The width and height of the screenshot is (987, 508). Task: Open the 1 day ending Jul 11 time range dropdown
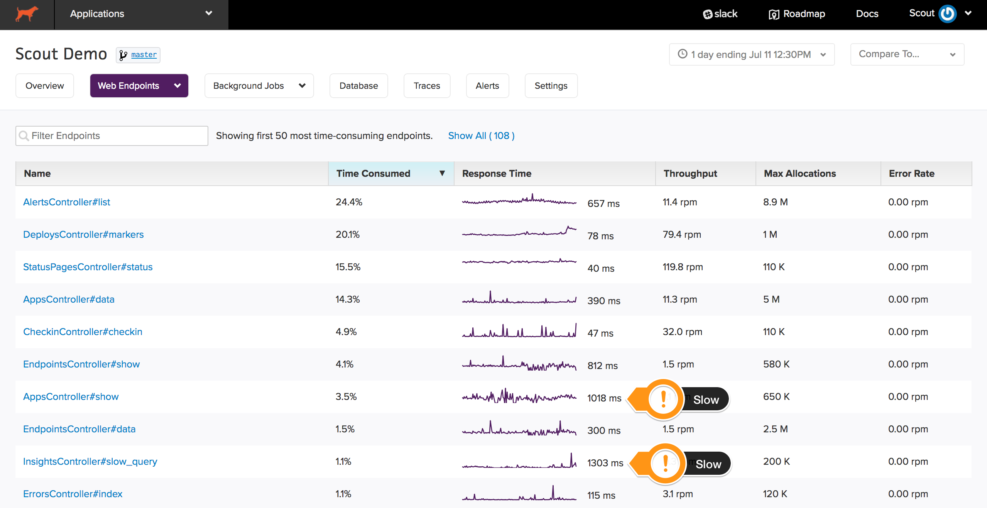click(x=752, y=54)
